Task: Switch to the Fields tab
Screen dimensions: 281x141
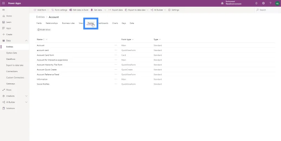Action: coord(39,23)
